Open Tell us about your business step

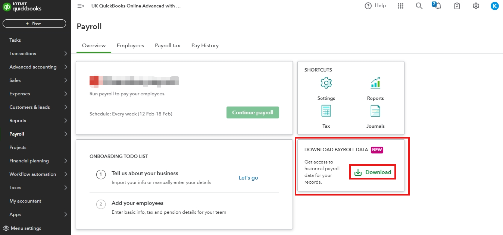(145, 173)
